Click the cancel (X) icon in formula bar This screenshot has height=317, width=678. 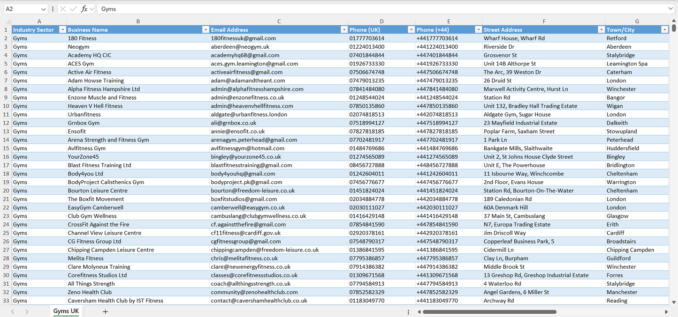pos(63,9)
